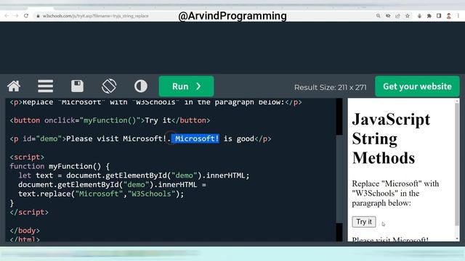
Task: Click the "is good</p>" text in code
Action: (247, 138)
